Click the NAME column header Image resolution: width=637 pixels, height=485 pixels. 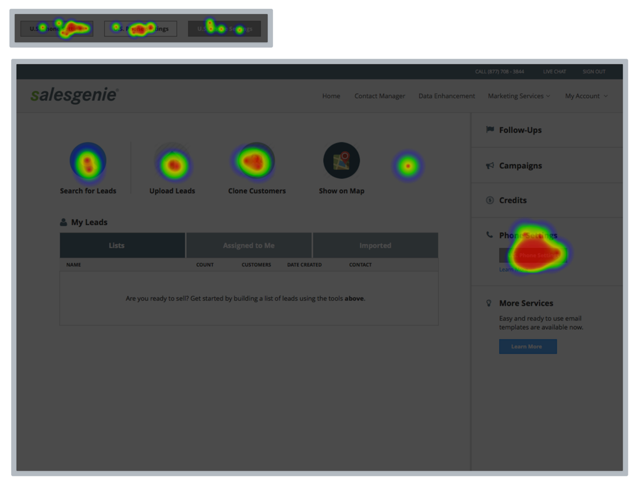point(73,265)
